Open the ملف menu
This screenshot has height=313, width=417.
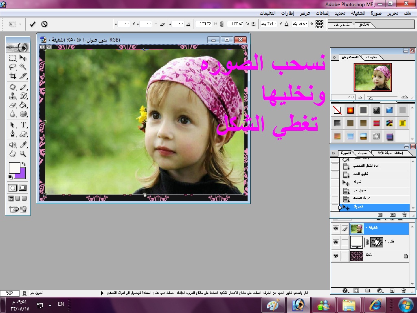point(407,13)
